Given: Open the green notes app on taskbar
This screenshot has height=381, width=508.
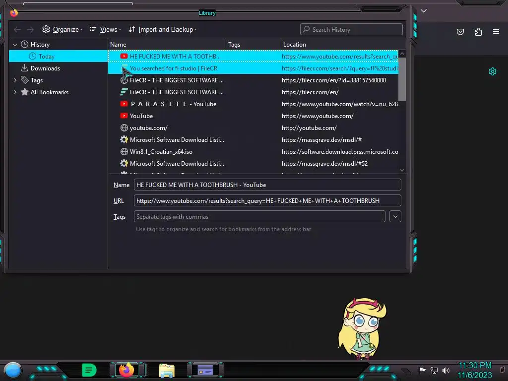Looking at the screenshot, I should point(89,370).
